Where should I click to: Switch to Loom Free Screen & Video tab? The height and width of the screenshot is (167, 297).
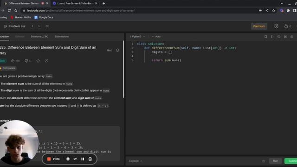[75, 3]
